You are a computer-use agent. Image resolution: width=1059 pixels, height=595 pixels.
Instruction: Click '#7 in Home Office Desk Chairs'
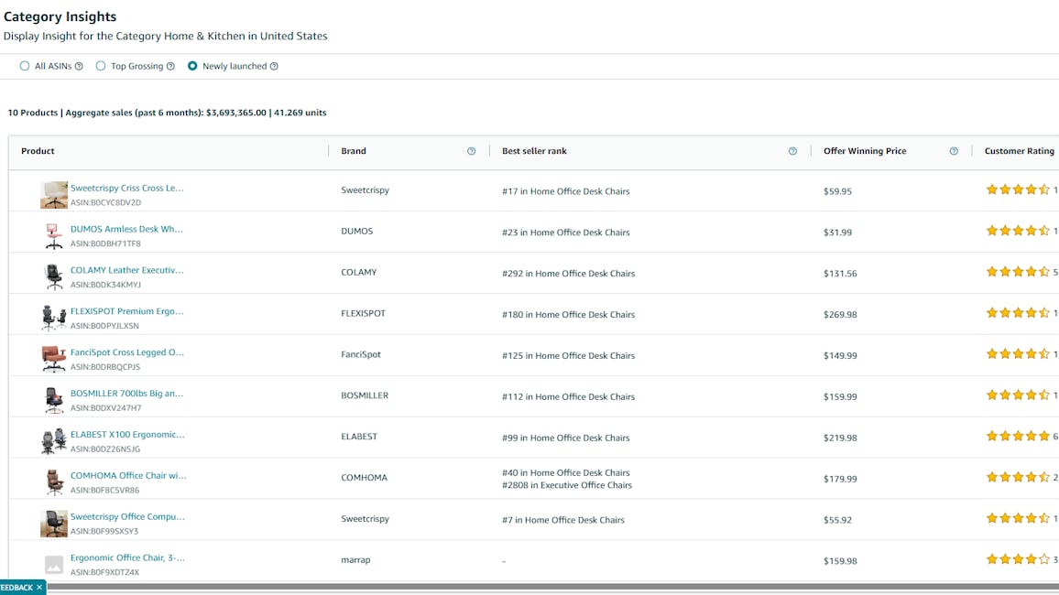(x=562, y=520)
